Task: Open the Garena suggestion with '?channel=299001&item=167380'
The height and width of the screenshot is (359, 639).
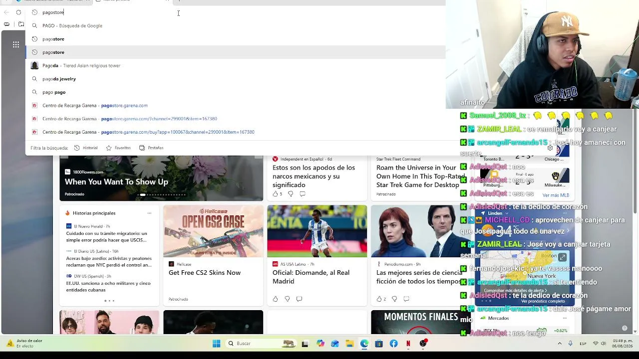Action: tap(235, 119)
